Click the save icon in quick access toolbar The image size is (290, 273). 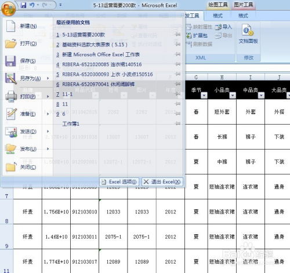coord(23,5)
